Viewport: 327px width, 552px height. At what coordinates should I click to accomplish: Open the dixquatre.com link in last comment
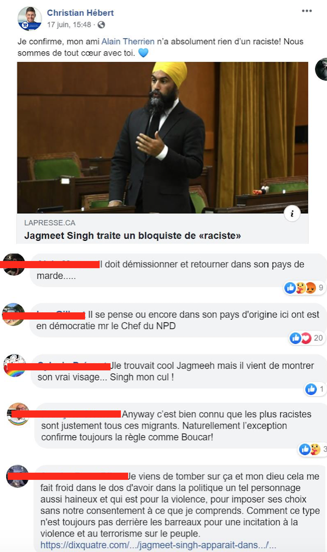pyautogui.click(x=158, y=545)
